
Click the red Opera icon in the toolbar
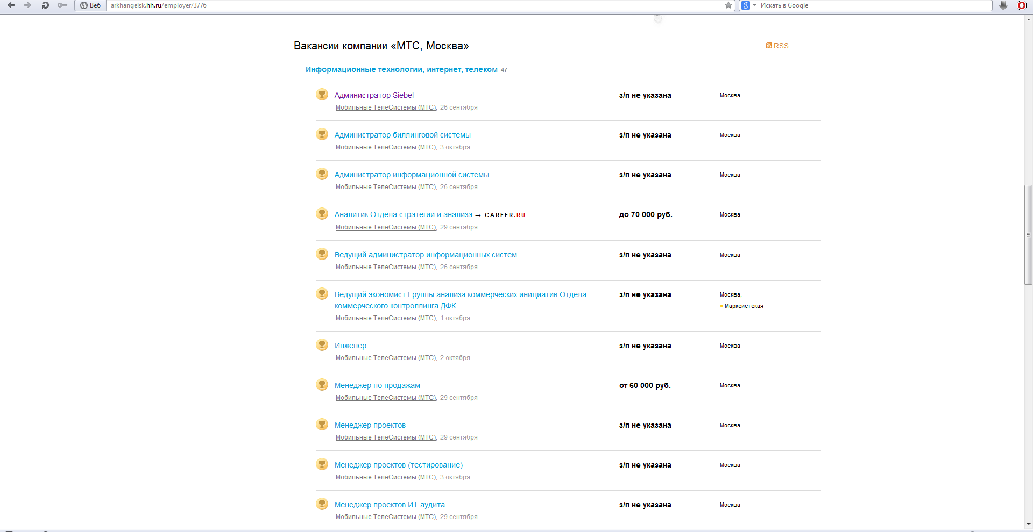click(x=1022, y=5)
